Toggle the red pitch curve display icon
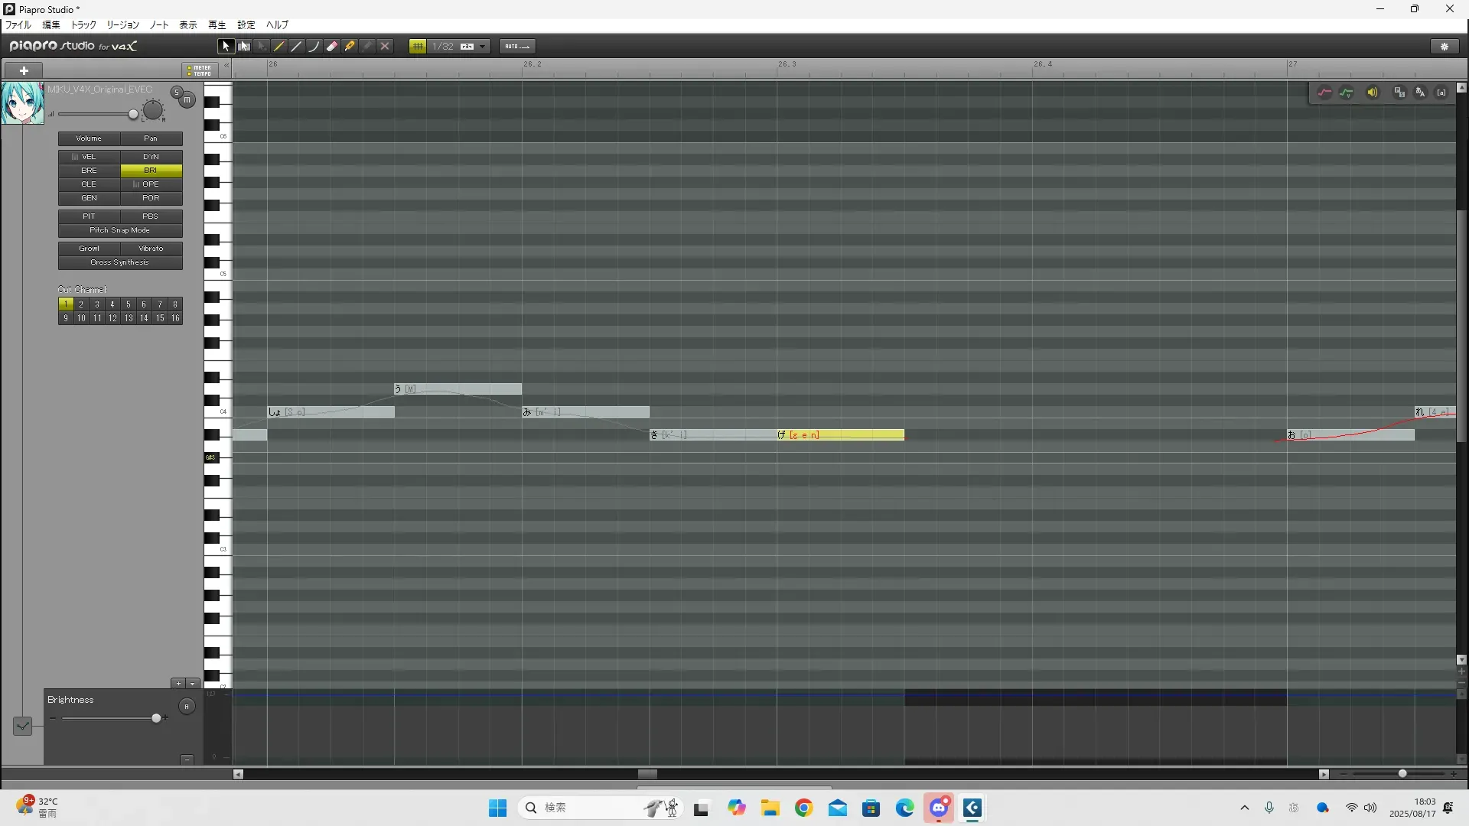Viewport: 1469px width, 826px height. [1324, 93]
